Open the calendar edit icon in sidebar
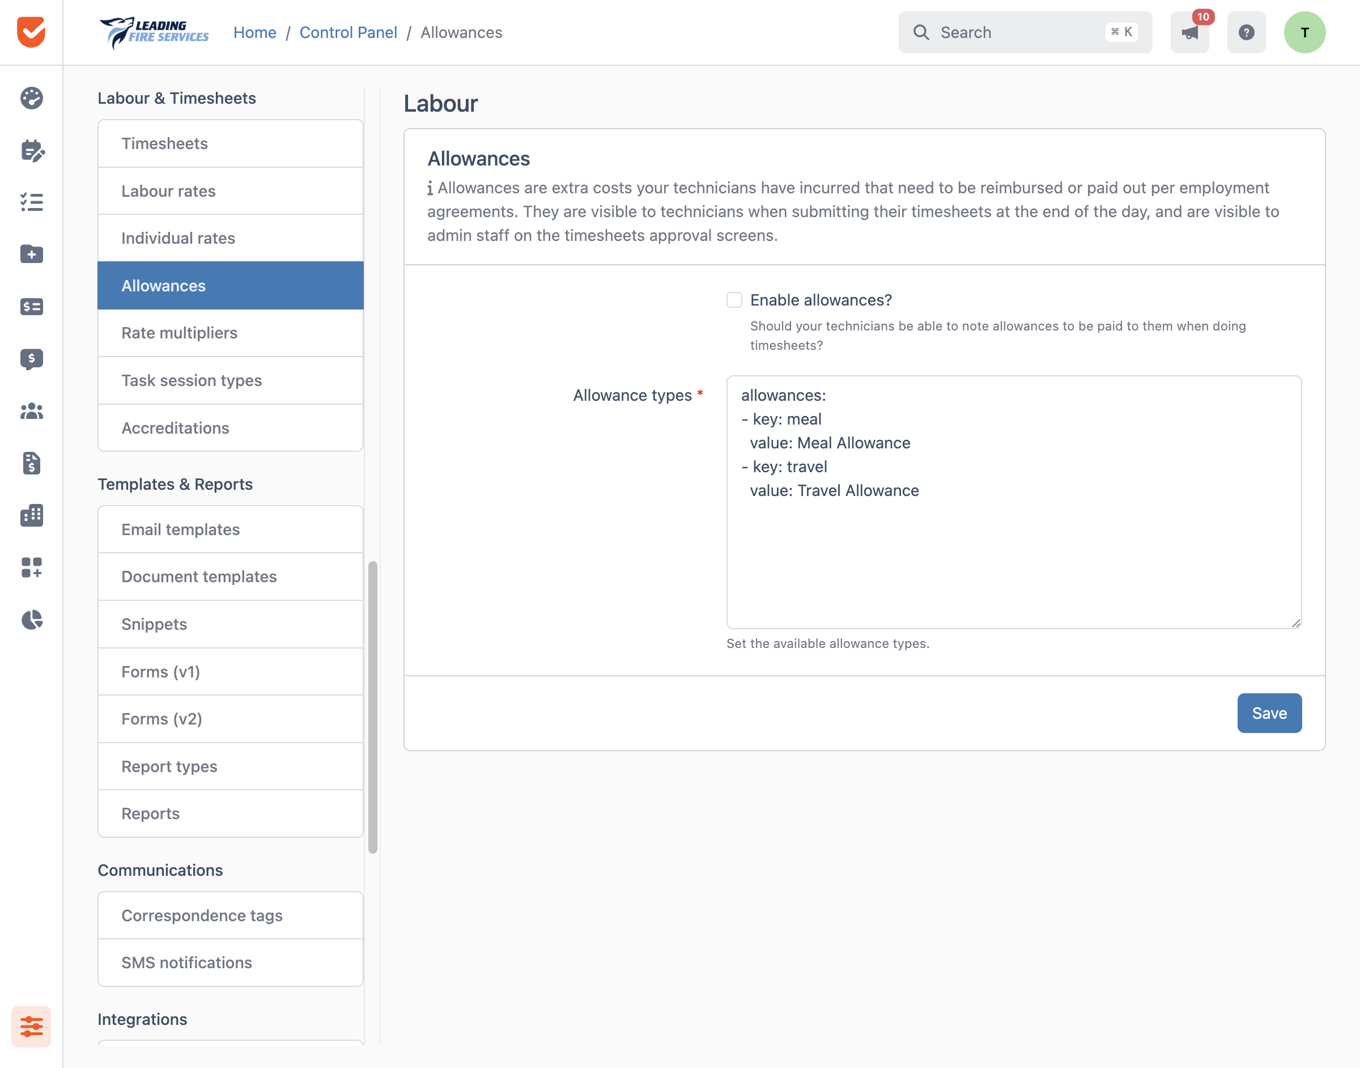1360x1068 pixels. pyautogui.click(x=32, y=150)
